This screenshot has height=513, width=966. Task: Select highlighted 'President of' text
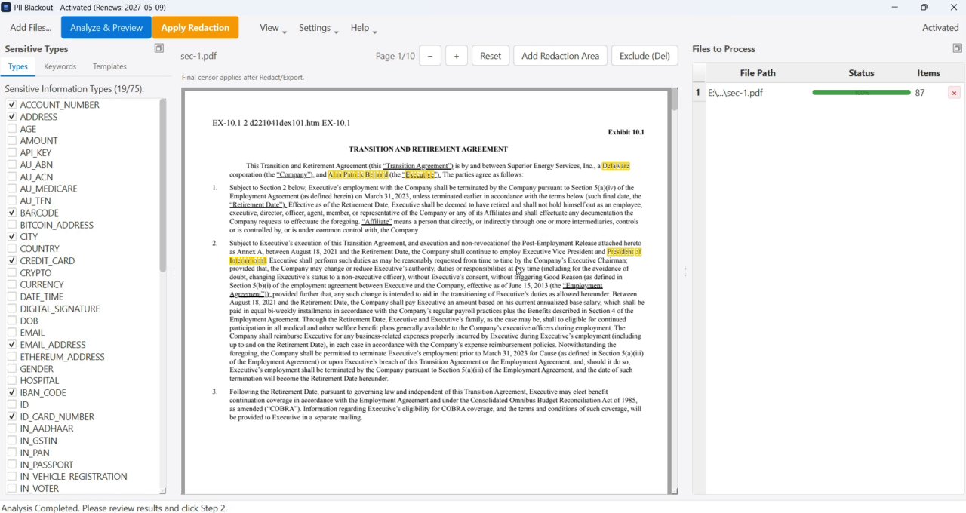pos(624,252)
